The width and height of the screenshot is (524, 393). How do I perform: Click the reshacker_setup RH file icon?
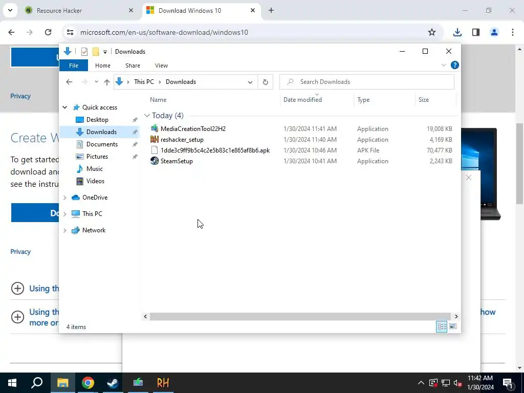click(154, 139)
